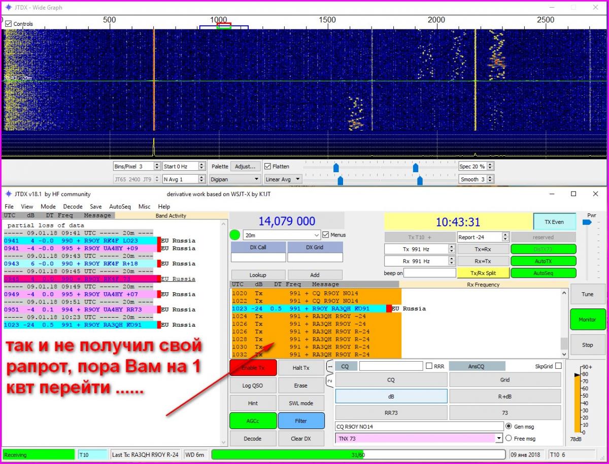This screenshot has height=464, width=609.
Task: Toggle the Monitor button
Action: pyautogui.click(x=587, y=319)
